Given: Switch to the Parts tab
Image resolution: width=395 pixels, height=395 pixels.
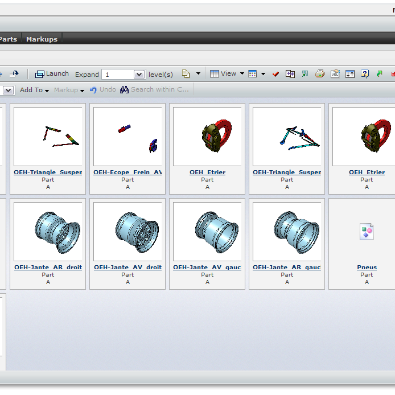Looking at the screenshot, I should (x=8, y=39).
